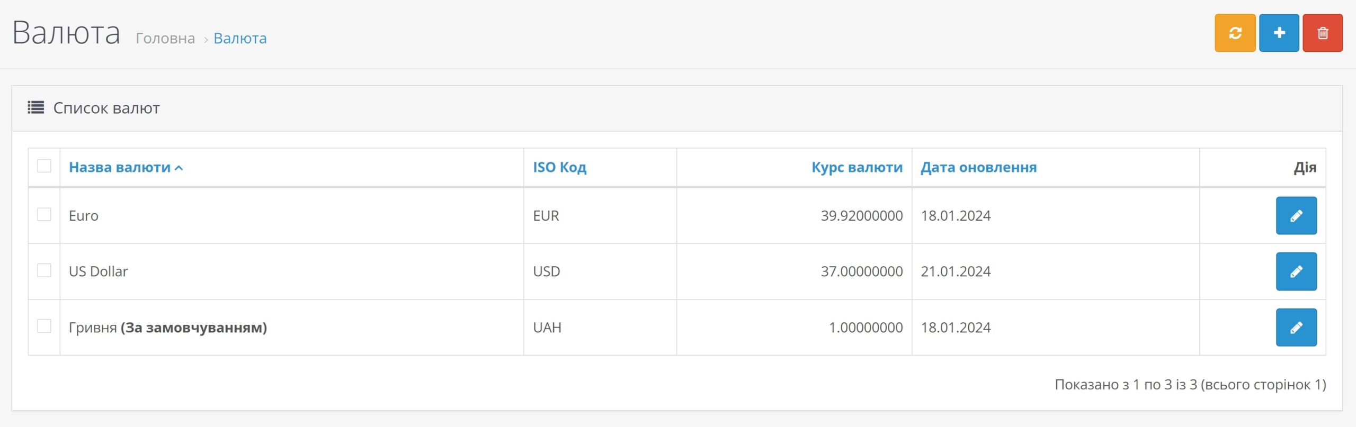Click the USD rate value 37.00000000

tap(861, 271)
